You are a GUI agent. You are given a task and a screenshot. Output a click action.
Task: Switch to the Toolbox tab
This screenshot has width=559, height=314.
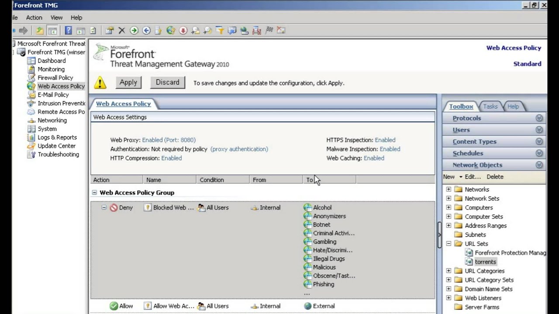click(461, 106)
